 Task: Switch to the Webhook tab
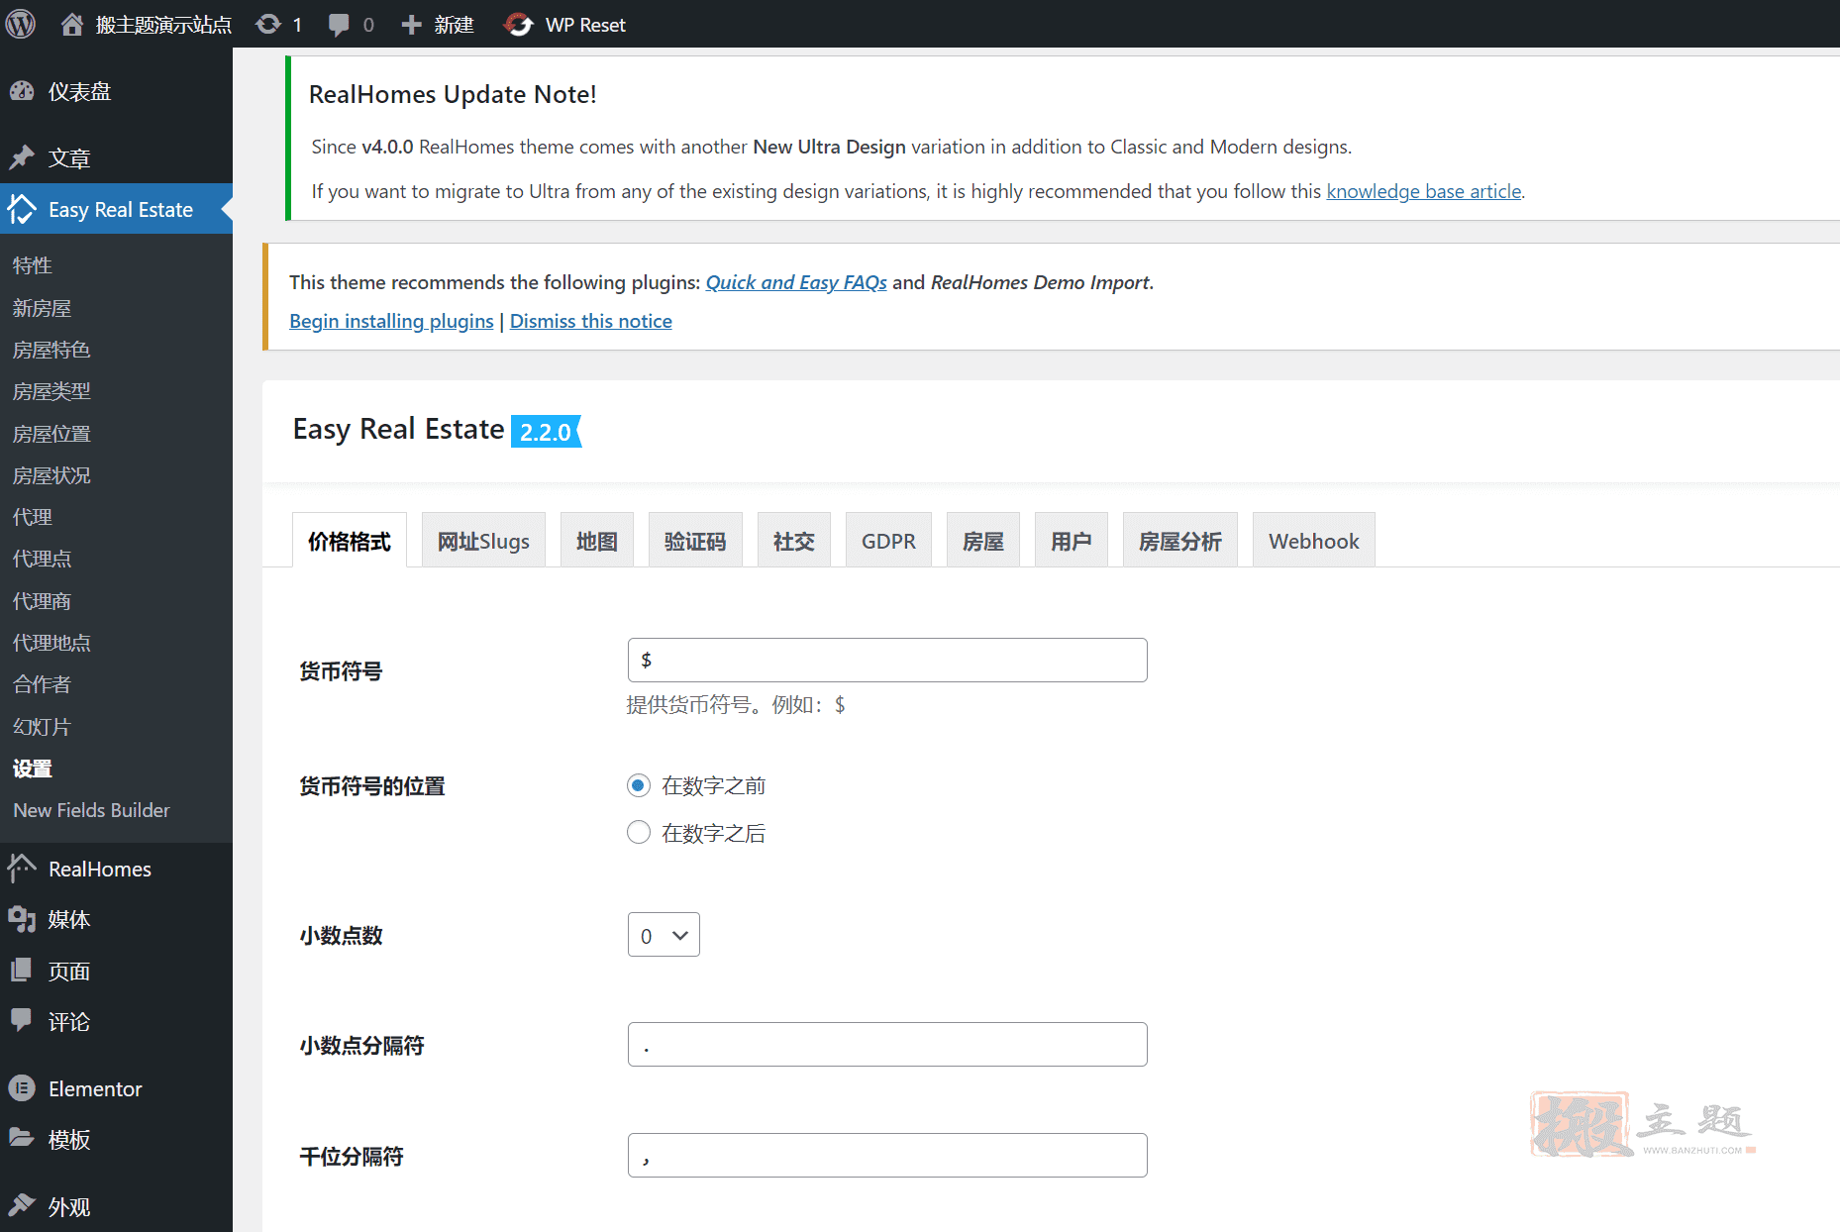[1314, 541]
